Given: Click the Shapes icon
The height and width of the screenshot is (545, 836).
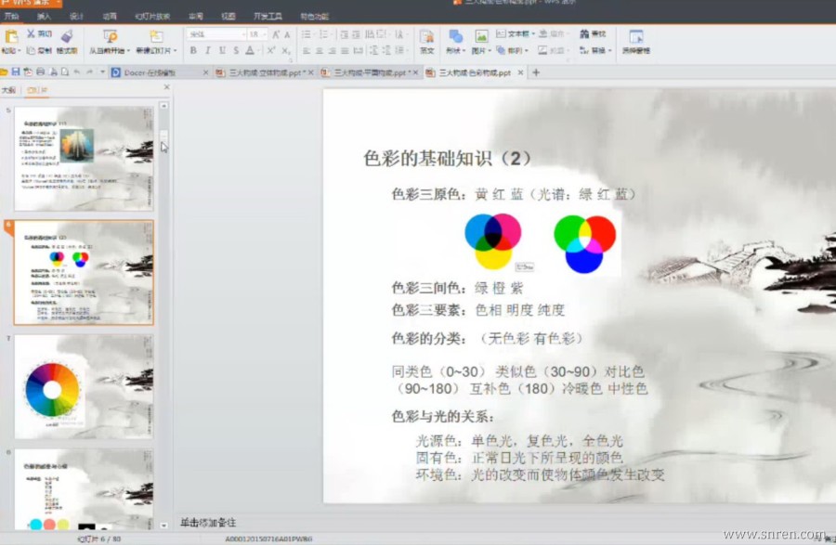Looking at the screenshot, I should 455,36.
